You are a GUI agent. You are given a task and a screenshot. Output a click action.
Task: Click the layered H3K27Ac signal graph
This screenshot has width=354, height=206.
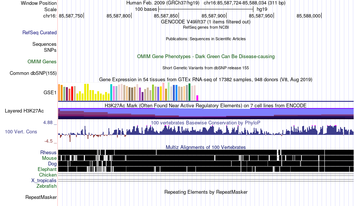click(x=206, y=114)
